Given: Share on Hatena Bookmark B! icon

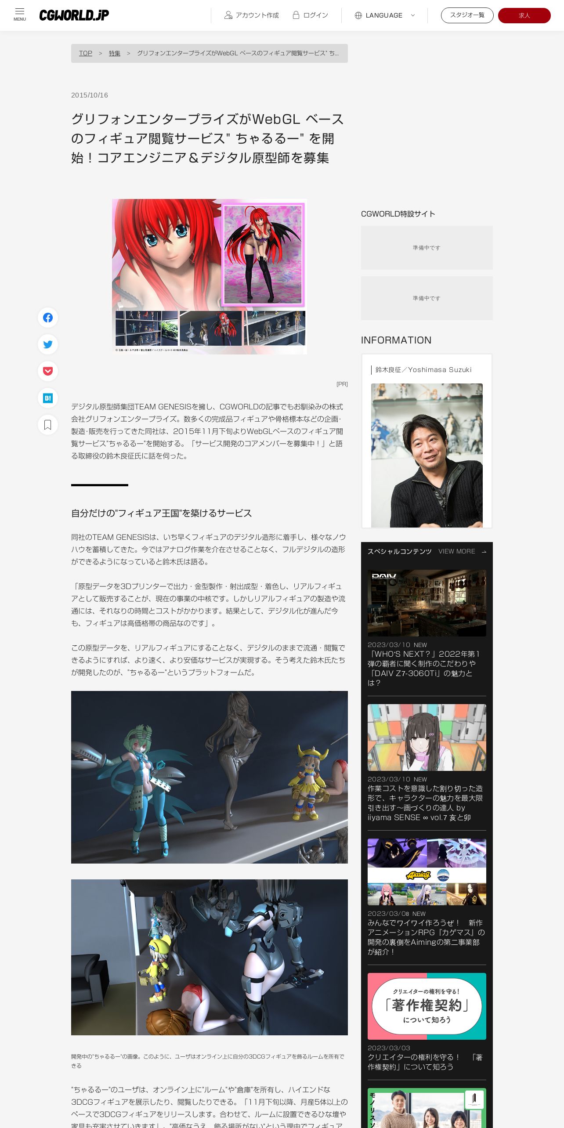Looking at the screenshot, I should tap(48, 398).
